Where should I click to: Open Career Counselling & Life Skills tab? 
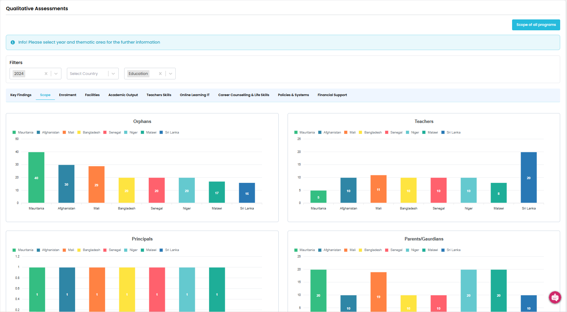click(244, 95)
